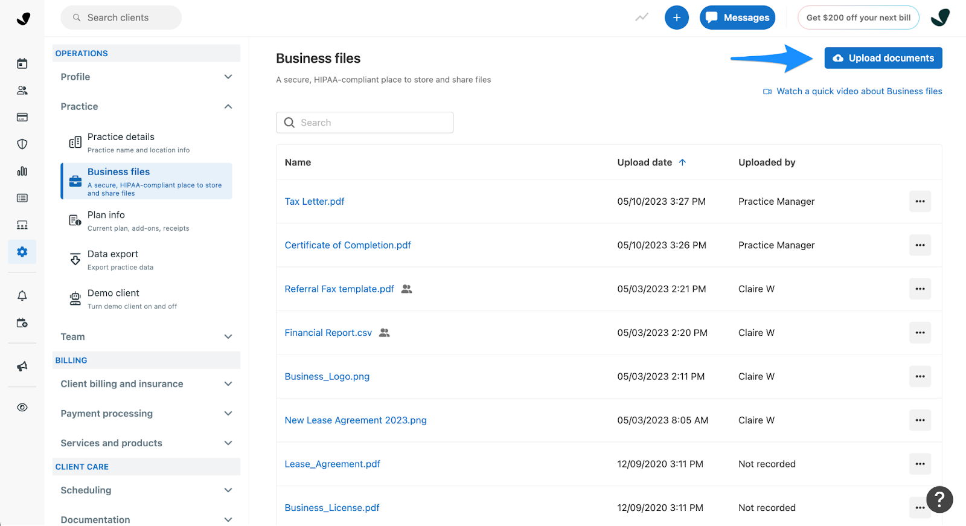
Task: Click the blue plus create button
Action: click(676, 18)
